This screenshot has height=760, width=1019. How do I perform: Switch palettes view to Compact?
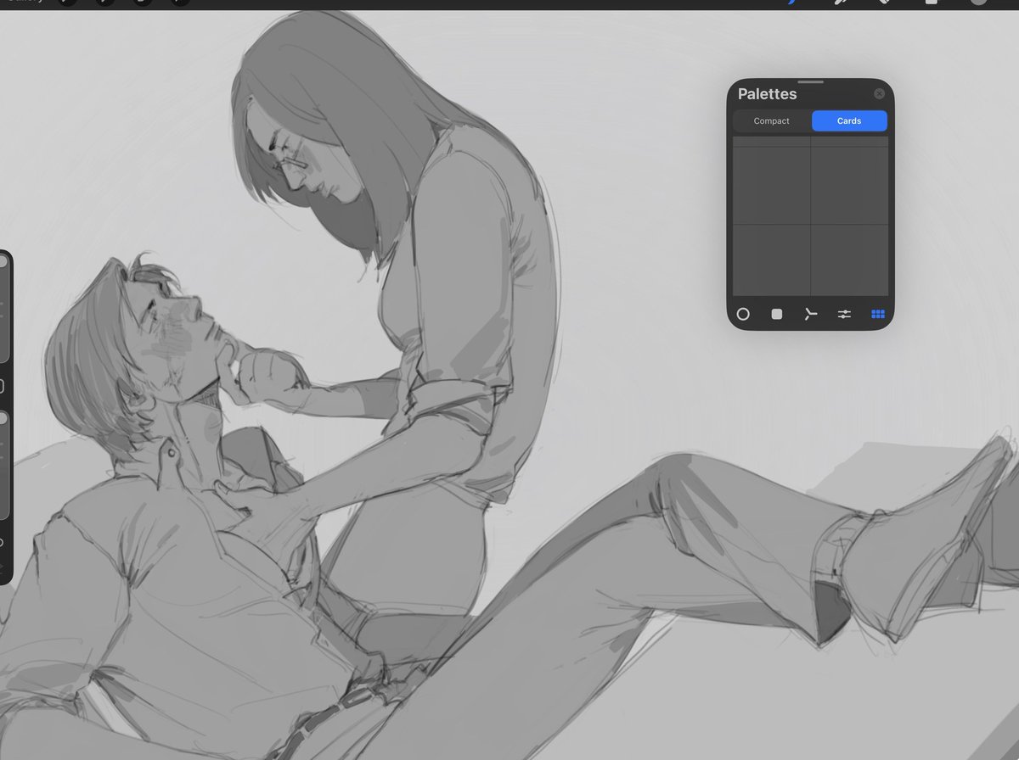772,120
